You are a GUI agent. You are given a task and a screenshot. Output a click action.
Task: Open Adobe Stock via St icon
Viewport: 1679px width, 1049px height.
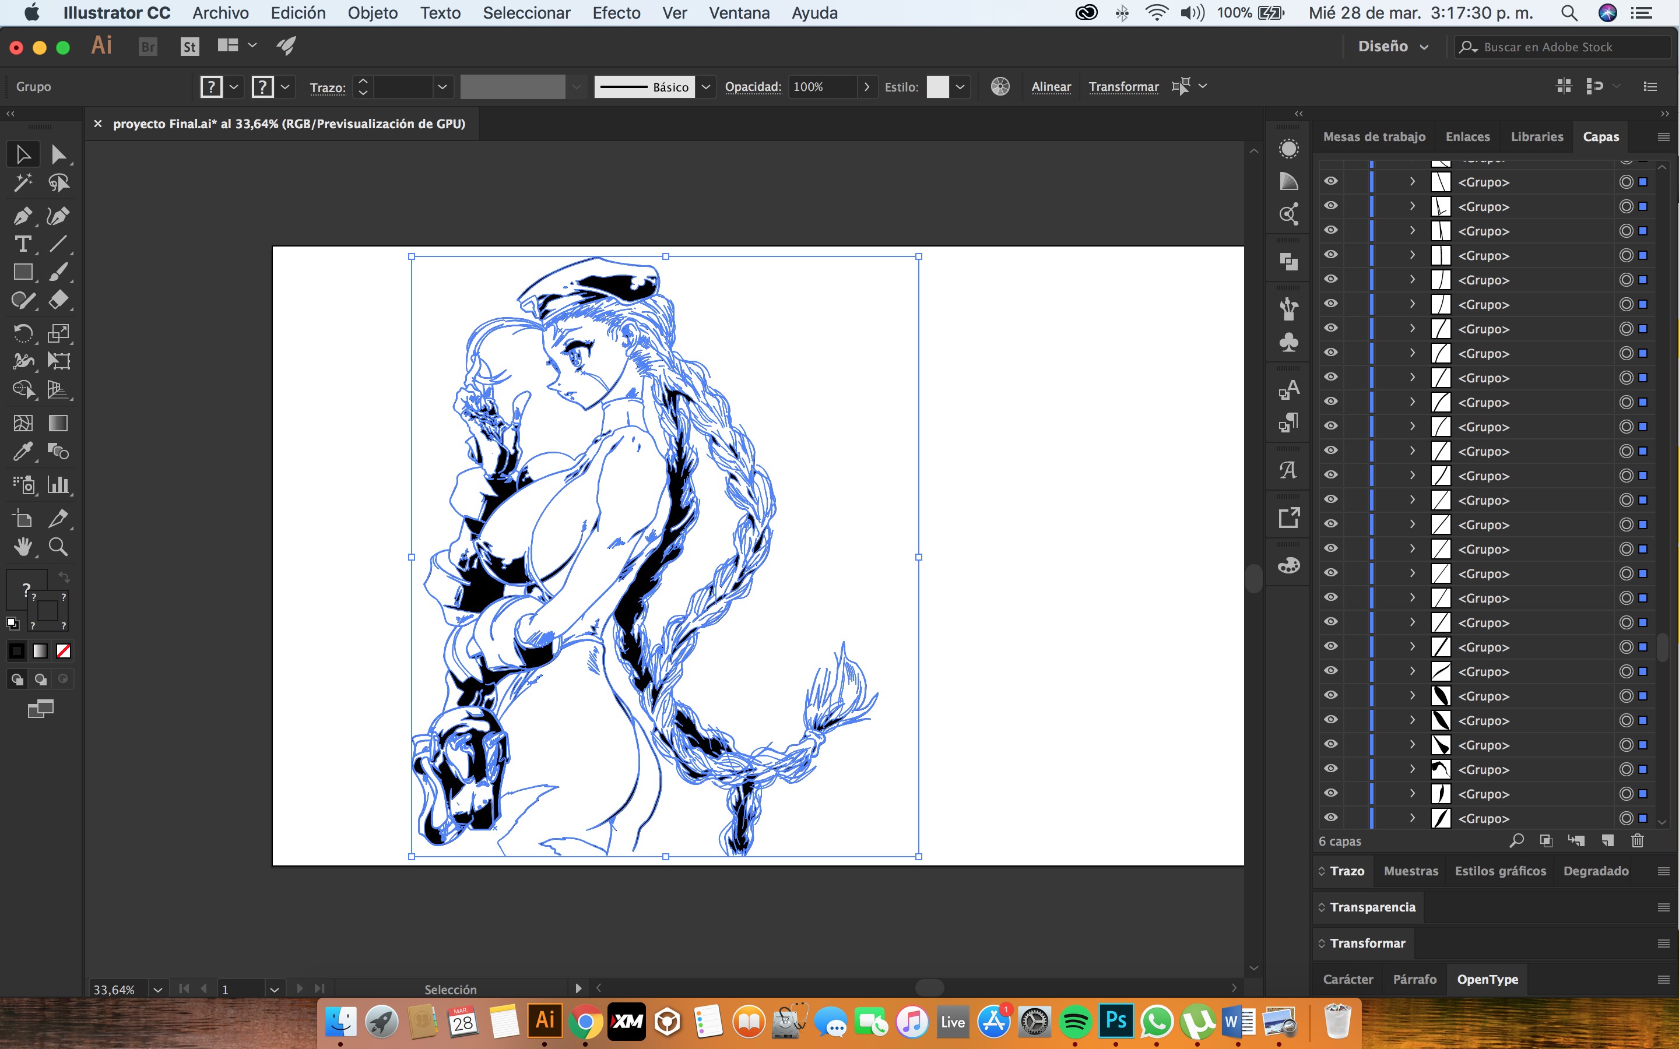pos(189,47)
